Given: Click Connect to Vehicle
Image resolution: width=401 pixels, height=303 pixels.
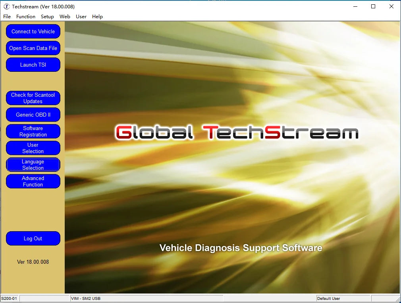Looking at the screenshot, I should (33, 31).
